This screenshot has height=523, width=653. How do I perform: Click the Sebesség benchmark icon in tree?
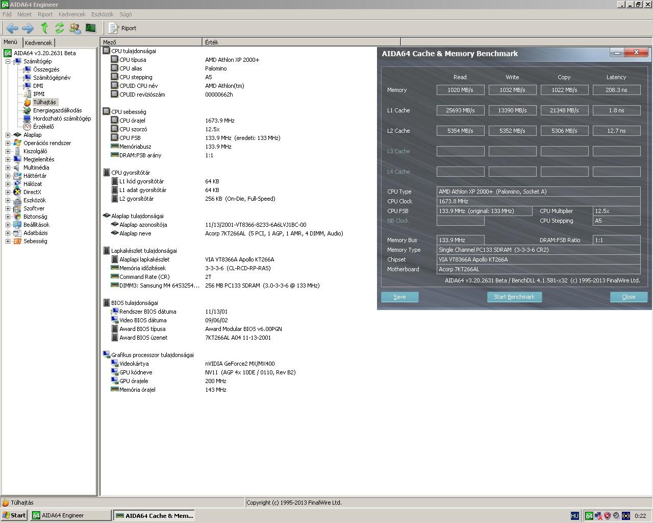[17, 241]
